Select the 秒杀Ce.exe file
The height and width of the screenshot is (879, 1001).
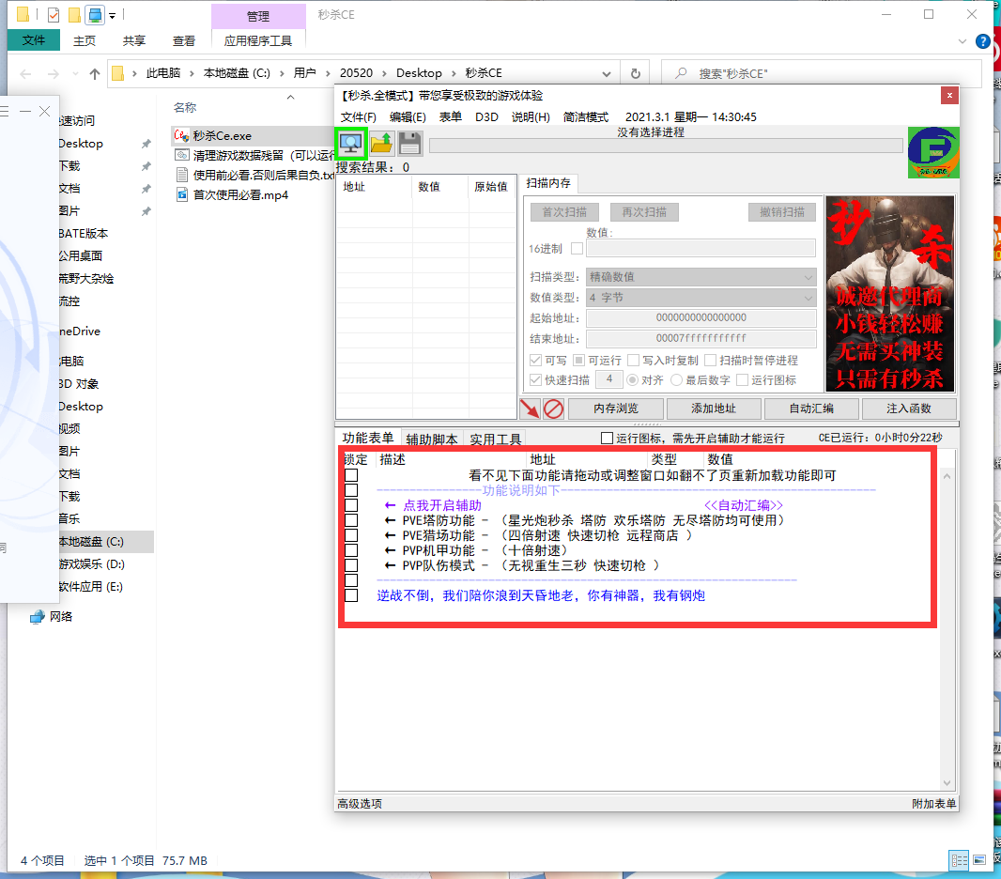click(222, 136)
